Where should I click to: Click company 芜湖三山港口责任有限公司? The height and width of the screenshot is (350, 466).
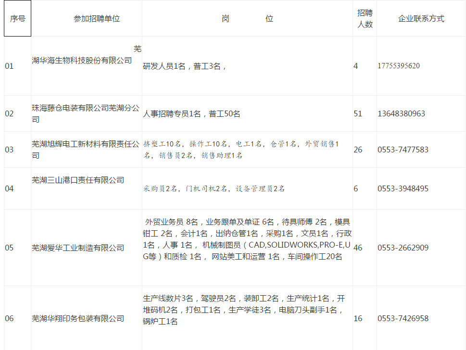[78, 180]
